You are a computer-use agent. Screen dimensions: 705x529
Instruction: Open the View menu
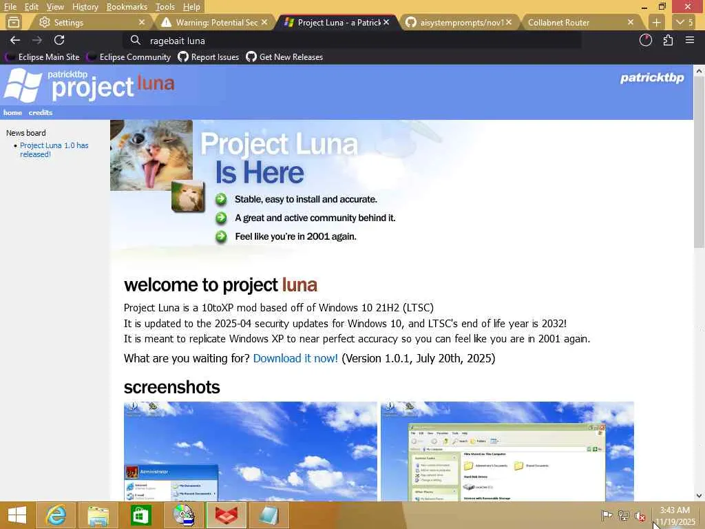[55, 7]
